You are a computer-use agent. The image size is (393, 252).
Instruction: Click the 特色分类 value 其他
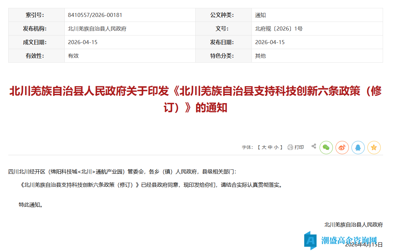260,56
